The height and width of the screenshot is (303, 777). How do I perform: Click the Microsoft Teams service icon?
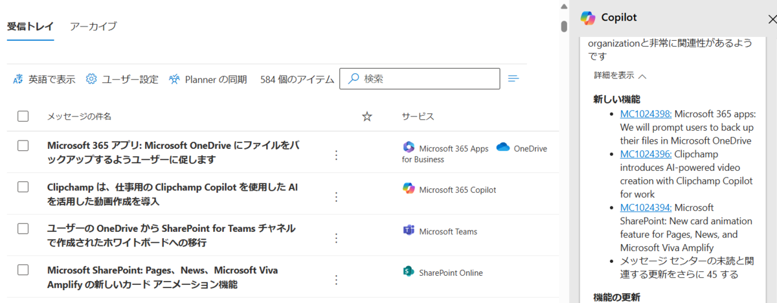(409, 231)
